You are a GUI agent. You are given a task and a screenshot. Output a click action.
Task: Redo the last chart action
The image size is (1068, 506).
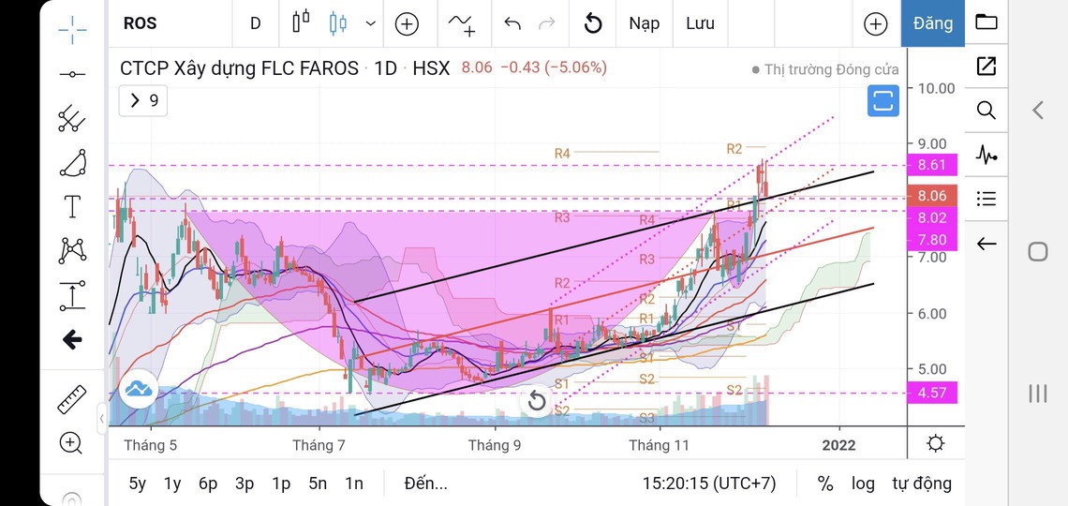(x=547, y=24)
